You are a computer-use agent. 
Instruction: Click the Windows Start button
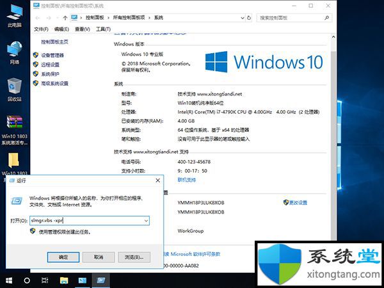(9, 280)
